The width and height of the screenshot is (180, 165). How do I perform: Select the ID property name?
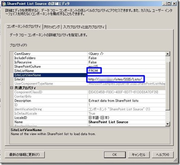[16, 105]
